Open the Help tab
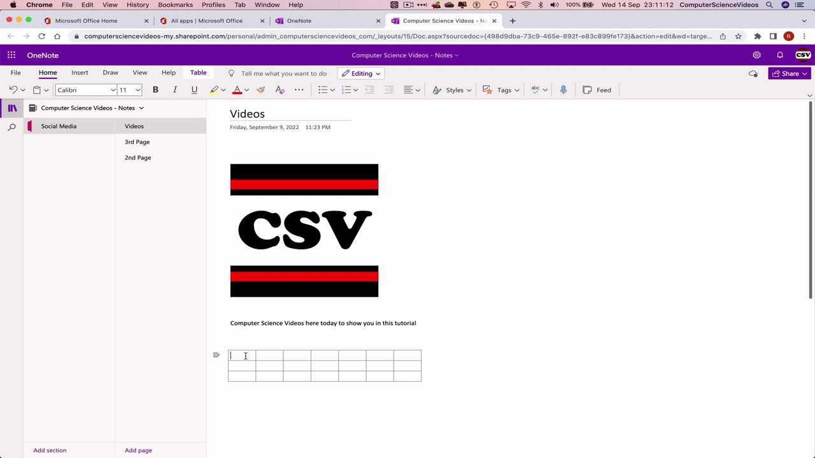Image resolution: width=815 pixels, height=458 pixels. point(169,73)
